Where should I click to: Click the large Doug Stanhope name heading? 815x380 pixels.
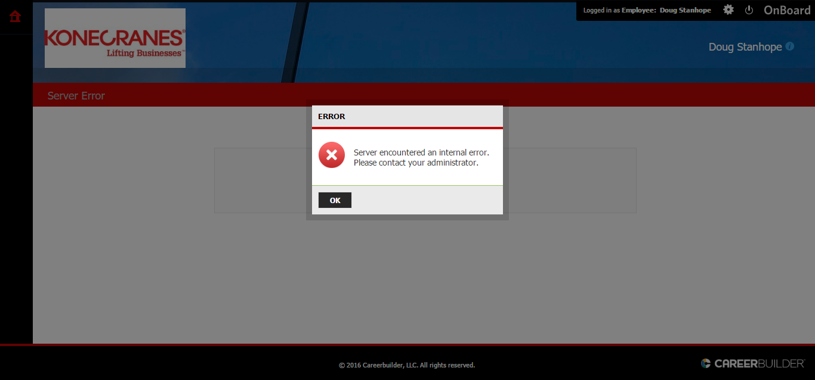pos(745,47)
